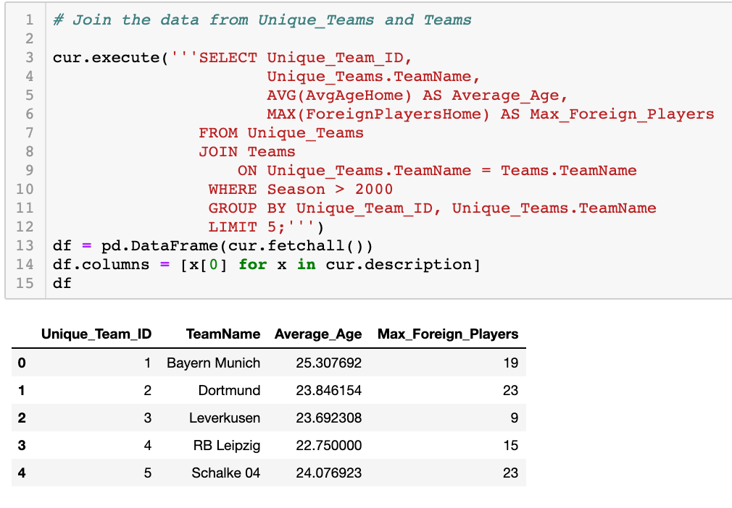Click the average age value 23.846154

(328, 391)
